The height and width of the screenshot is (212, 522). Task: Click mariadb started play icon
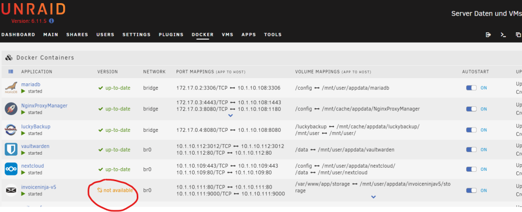click(x=23, y=91)
